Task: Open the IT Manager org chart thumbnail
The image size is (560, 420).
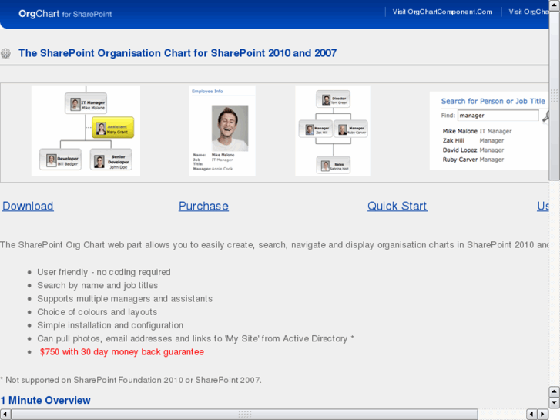Action: coord(86,131)
